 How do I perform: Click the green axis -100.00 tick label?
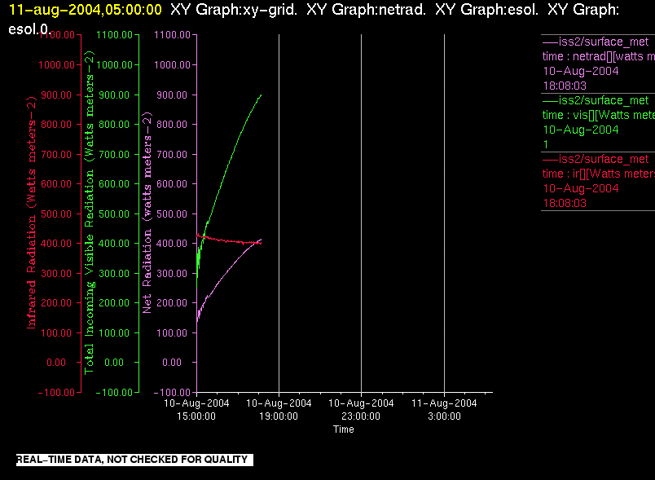pyautogui.click(x=114, y=392)
